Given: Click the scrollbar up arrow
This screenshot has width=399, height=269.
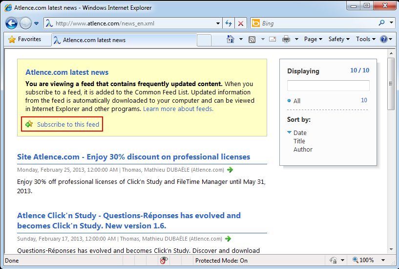Looking at the screenshot, I should coord(391,53).
